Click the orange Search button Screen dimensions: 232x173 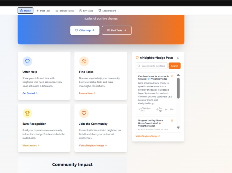(x=175, y=66)
